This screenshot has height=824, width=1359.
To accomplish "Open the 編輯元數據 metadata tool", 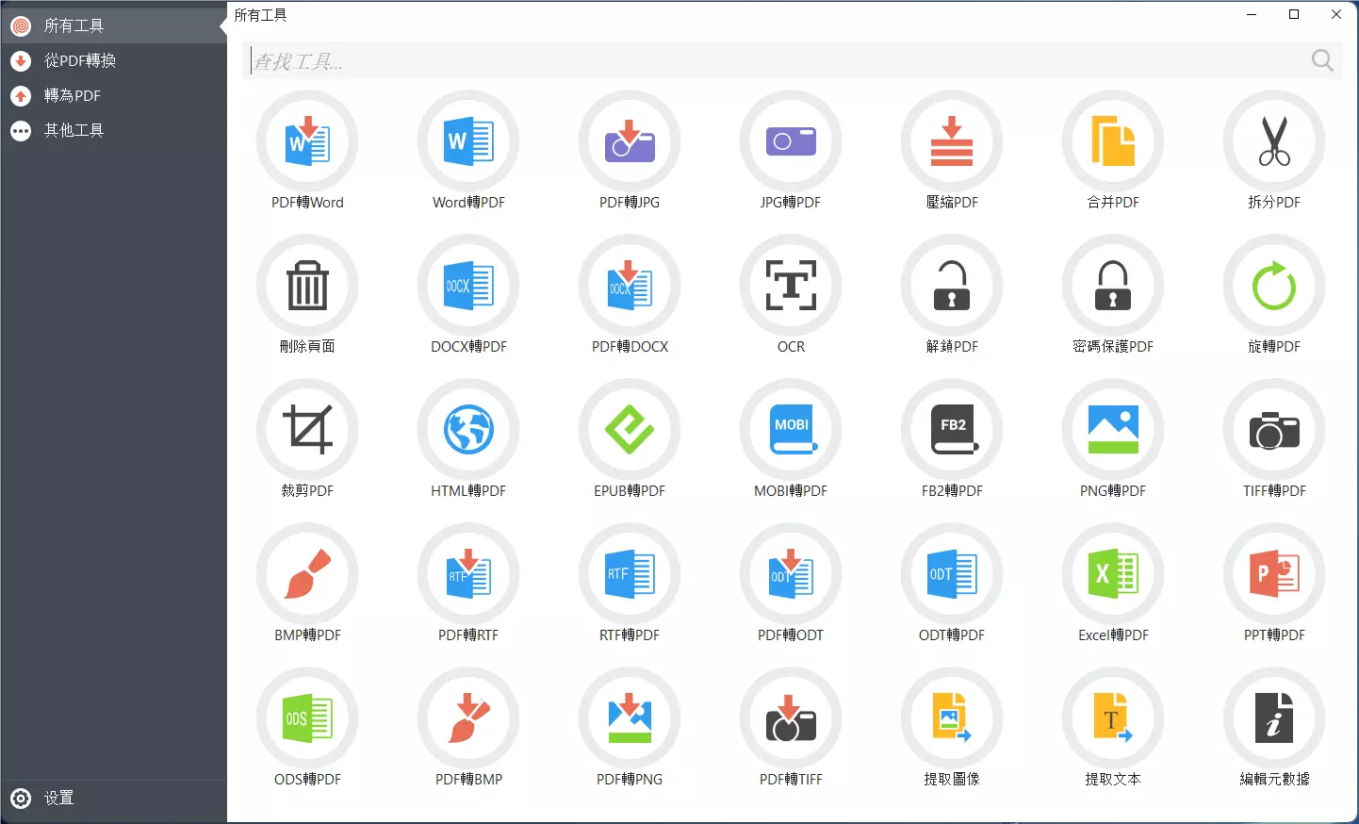I will coord(1274,718).
